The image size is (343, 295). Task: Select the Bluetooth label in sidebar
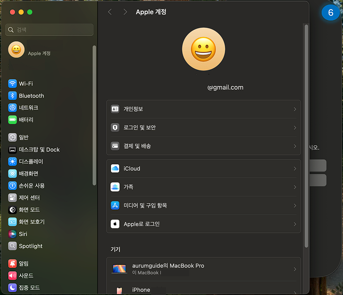pyautogui.click(x=32, y=96)
